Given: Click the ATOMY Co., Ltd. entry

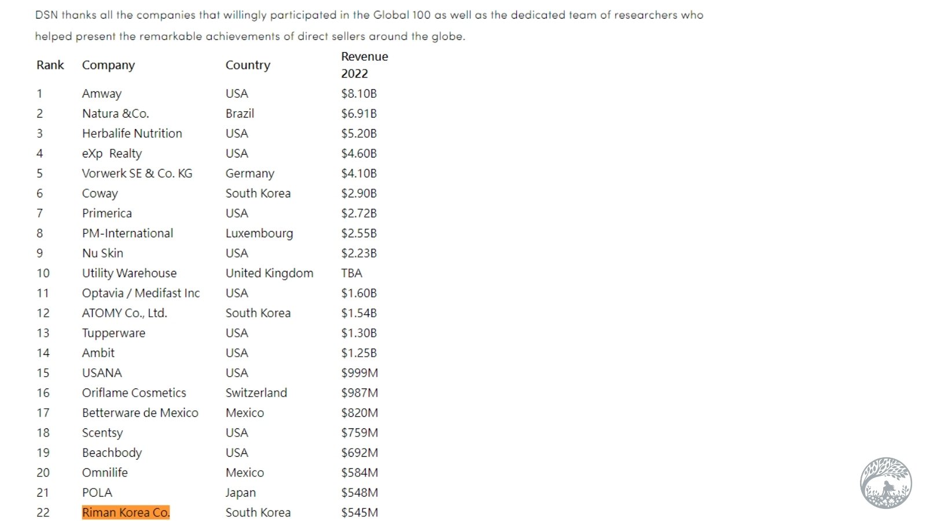Looking at the screenshot, I should pos(124,313).
